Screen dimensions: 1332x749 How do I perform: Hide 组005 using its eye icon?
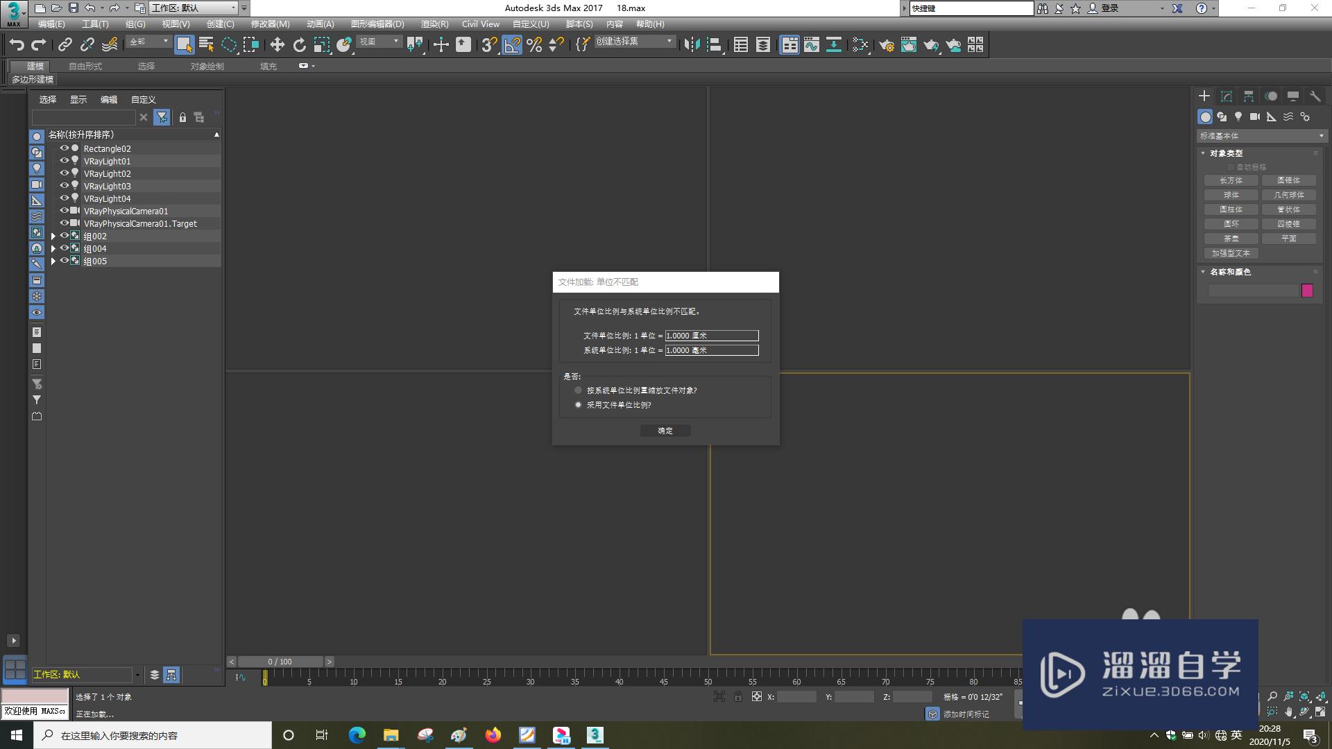[x=64, y=261]
